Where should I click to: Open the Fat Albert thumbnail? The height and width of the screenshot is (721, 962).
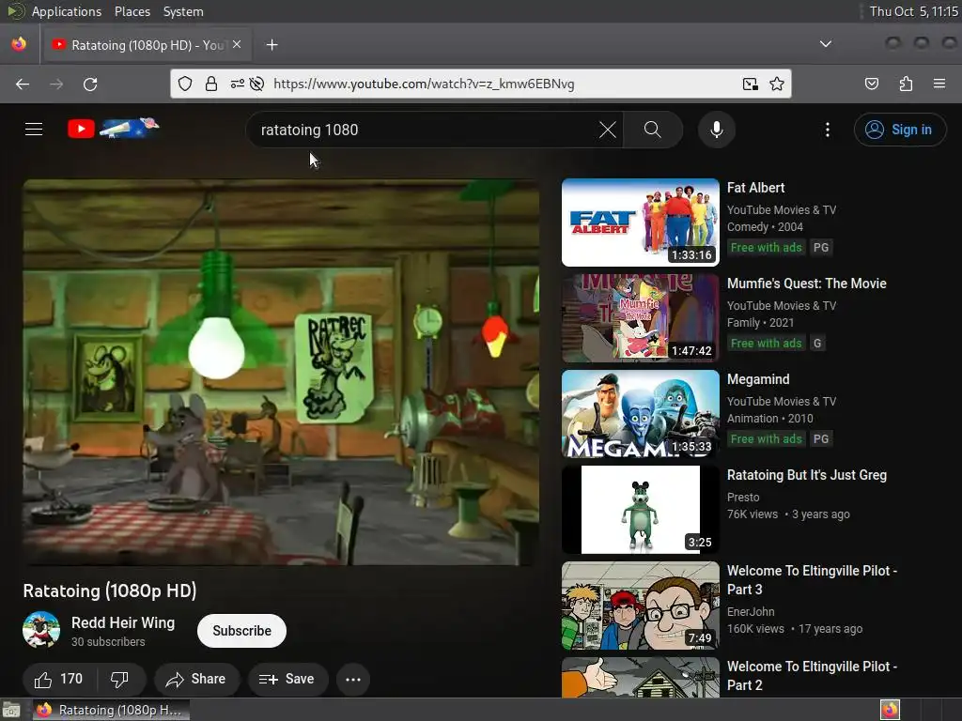640,222
